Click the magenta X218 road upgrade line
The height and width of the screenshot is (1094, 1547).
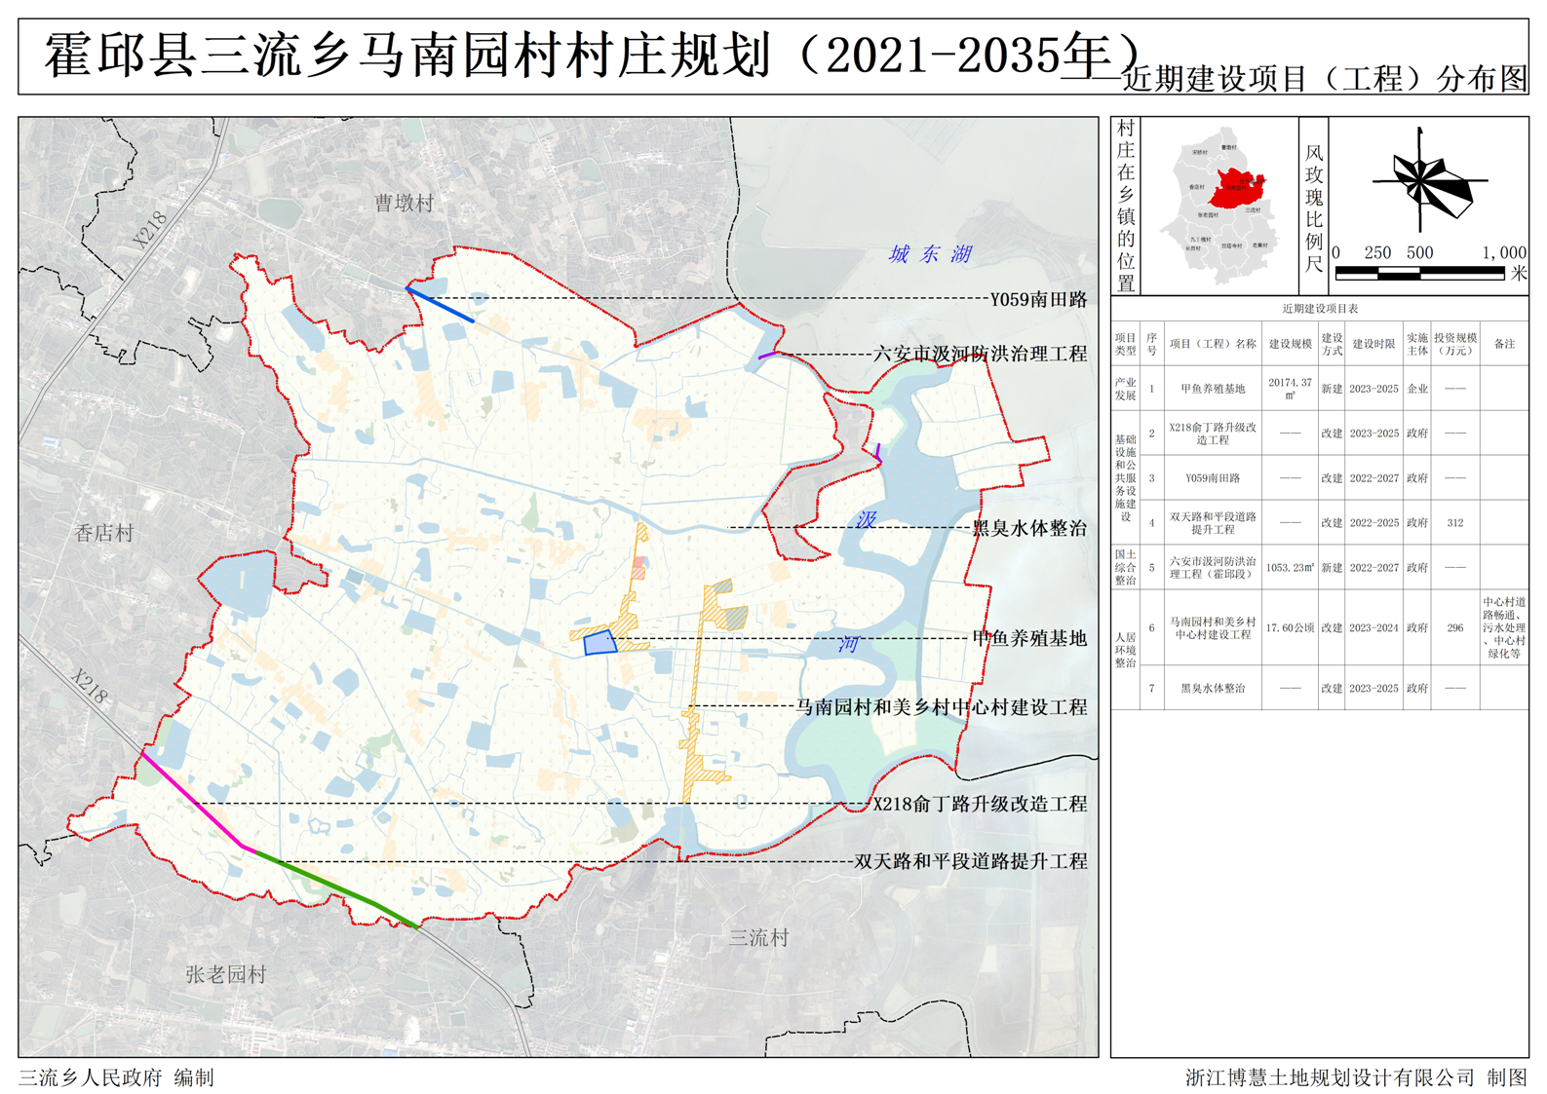point(192,799)
